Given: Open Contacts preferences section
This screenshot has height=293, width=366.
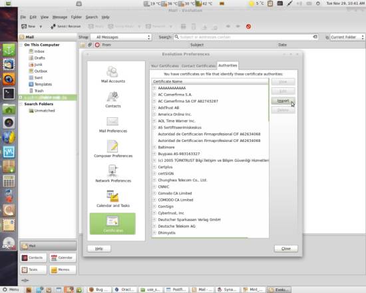Looking at the screenshot, I should coord(113,99).
